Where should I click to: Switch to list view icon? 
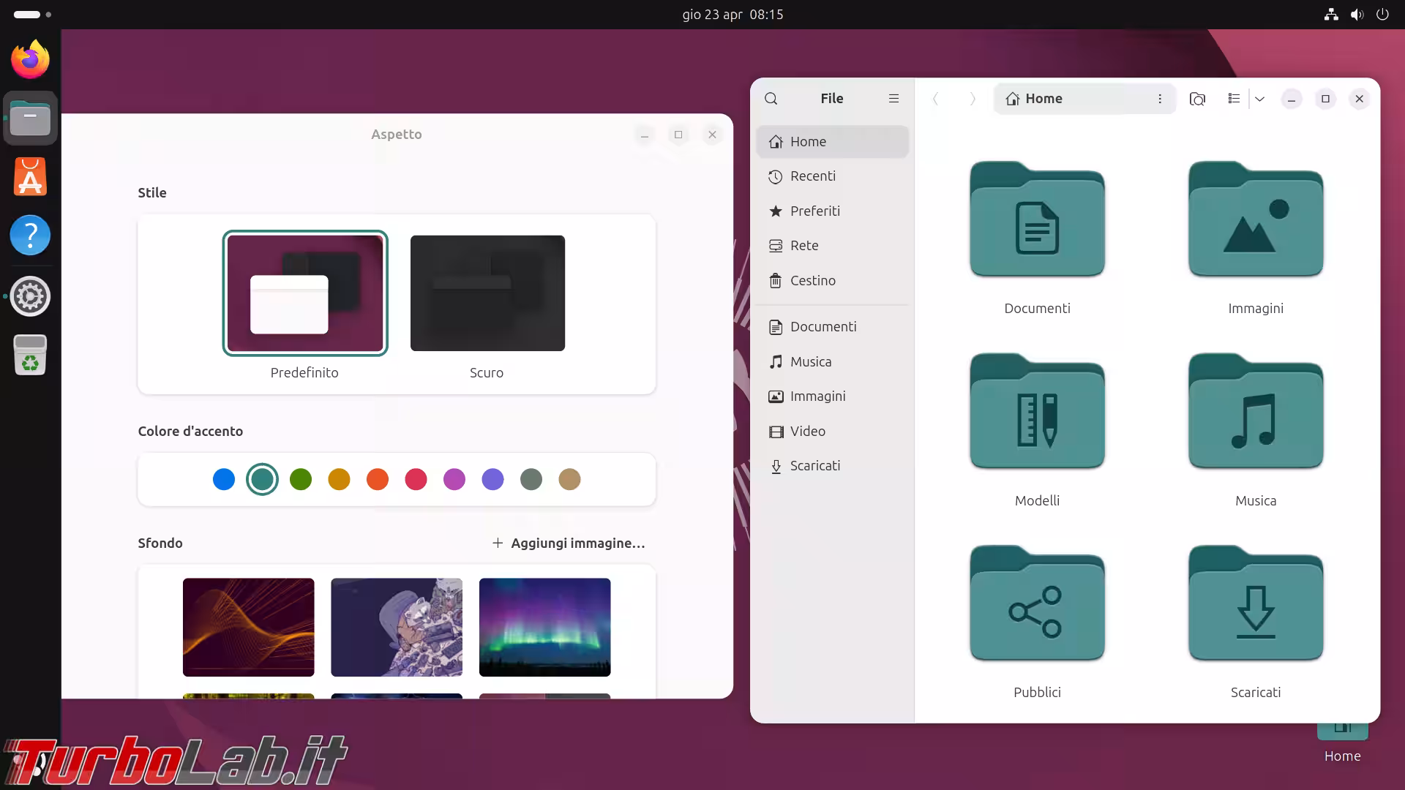(x=1234, y=99)
